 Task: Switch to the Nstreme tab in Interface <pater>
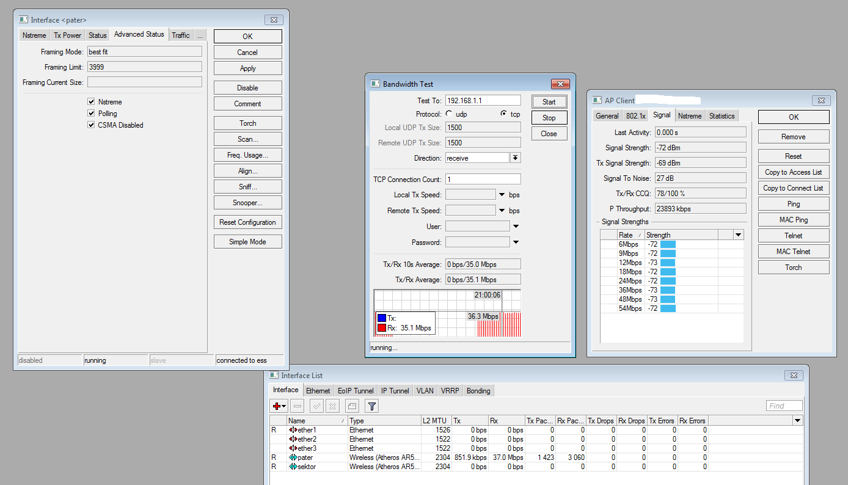pos(34,35)
